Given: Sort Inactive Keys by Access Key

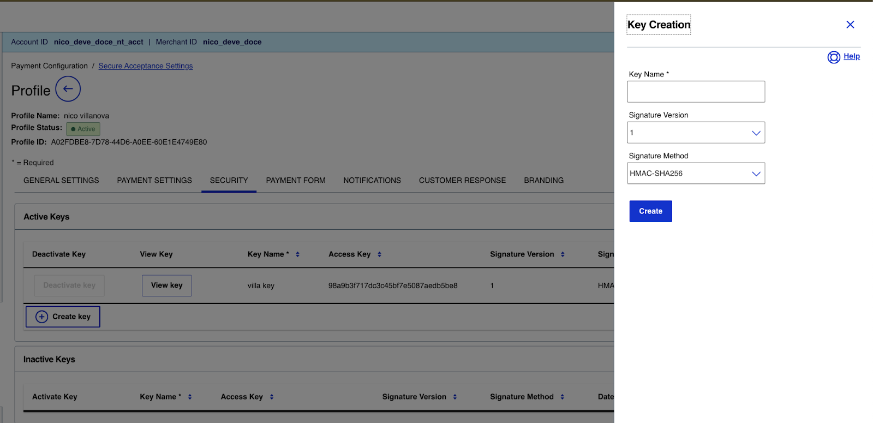Looking at the screenshot, I should [272, 397].
